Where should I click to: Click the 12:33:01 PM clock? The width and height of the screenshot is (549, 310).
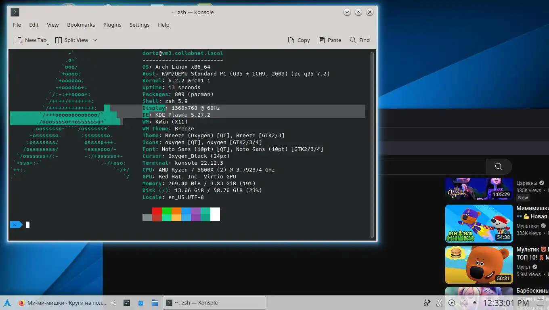(506, 303)
